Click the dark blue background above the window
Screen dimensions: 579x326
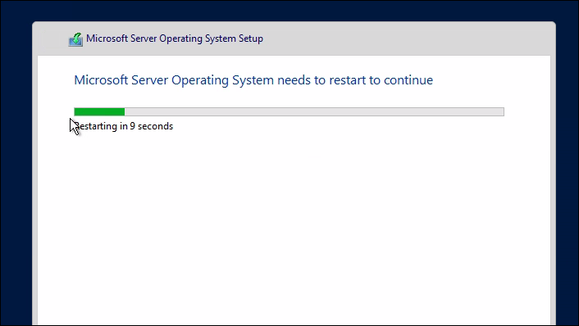(x=289, y=11)
